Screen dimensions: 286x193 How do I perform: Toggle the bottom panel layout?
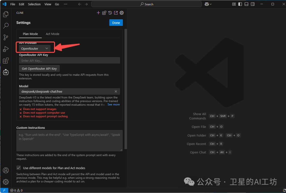246,4
